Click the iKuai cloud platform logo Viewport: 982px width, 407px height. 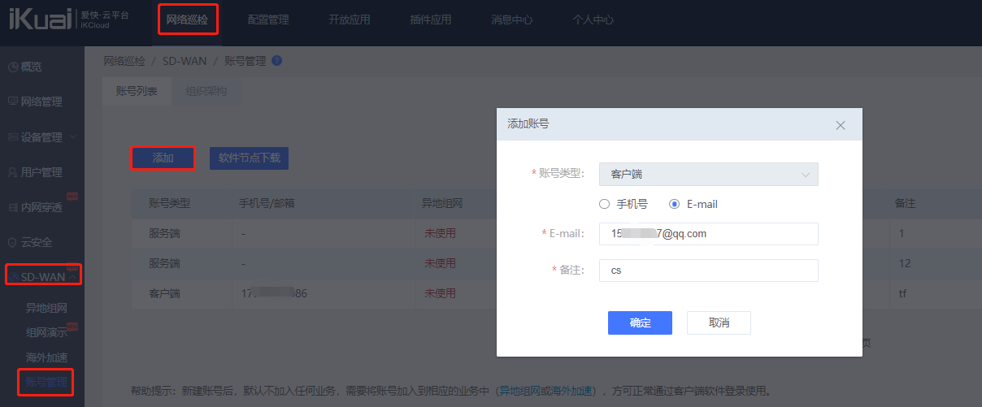point(68,20)
